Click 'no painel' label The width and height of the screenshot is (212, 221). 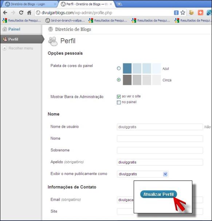tap(129, 102)
